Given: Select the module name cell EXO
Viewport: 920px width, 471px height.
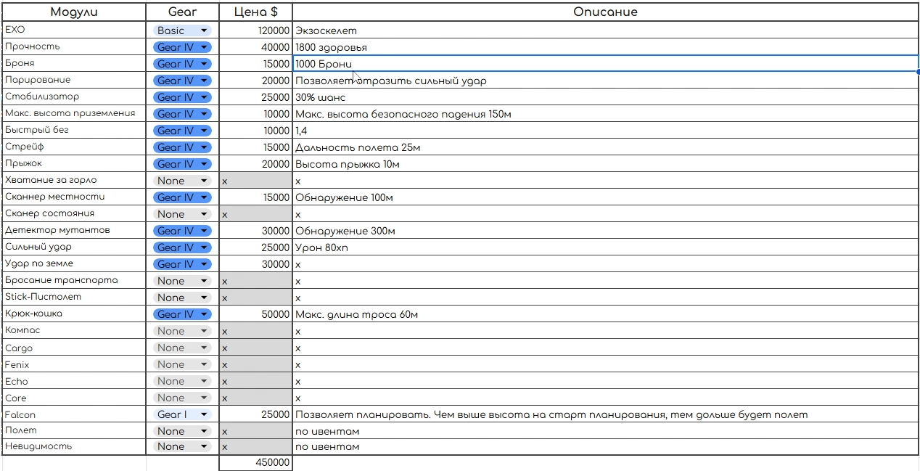Looking at the screenshot, I should tap(75, 30).
